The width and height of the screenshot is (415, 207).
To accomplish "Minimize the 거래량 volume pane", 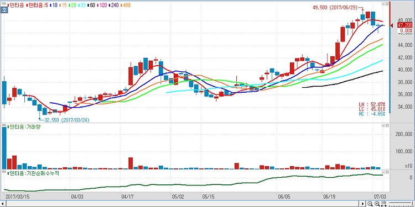I will click(383, 126).
